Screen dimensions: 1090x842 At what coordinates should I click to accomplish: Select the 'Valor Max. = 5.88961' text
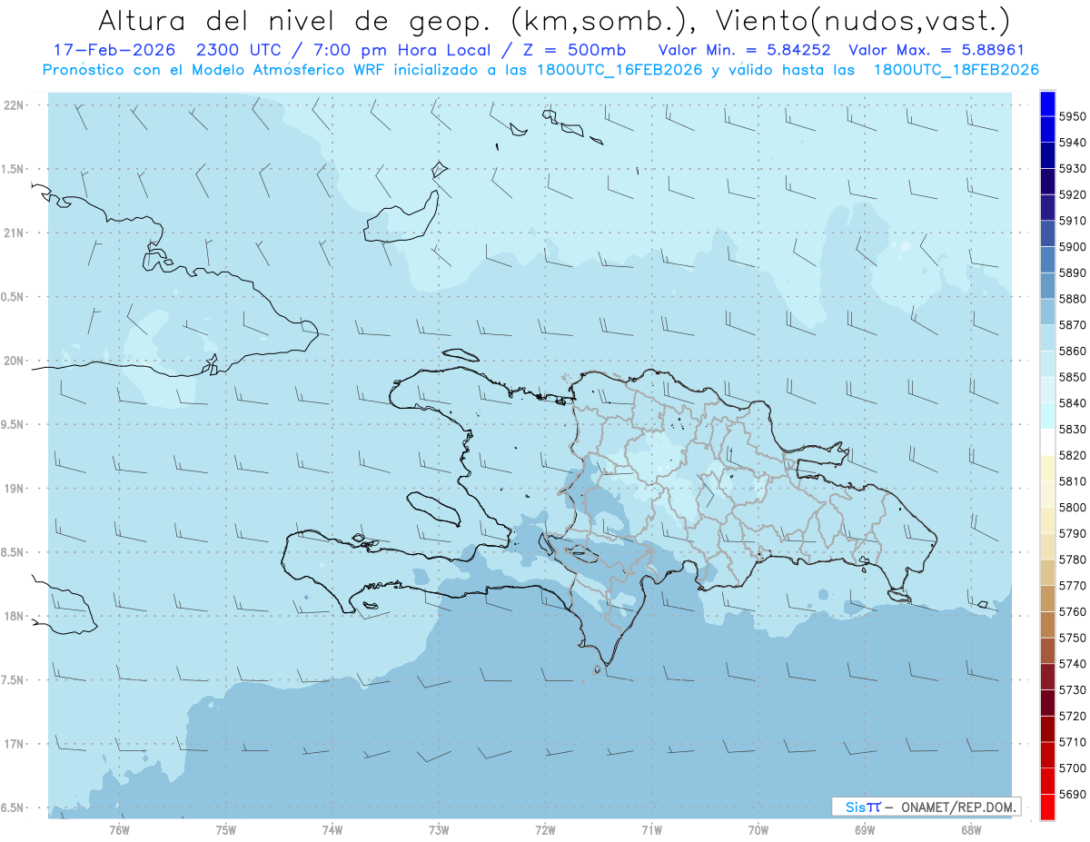[x=936, y=50]
